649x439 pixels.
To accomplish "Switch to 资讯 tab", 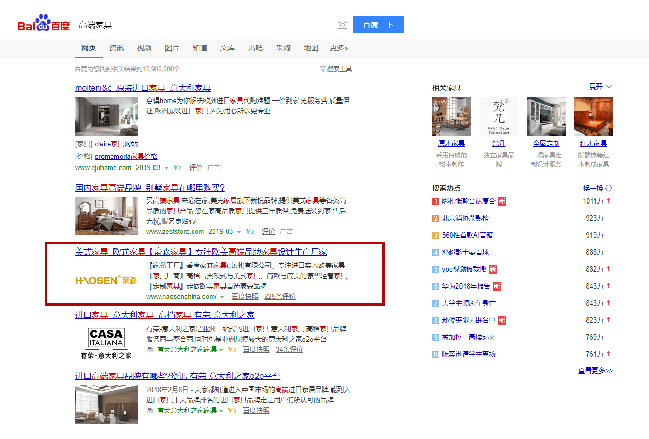I will coord(116,48).
